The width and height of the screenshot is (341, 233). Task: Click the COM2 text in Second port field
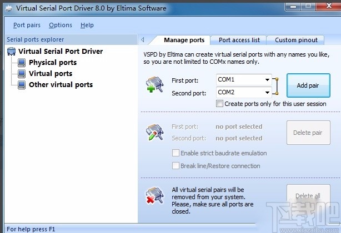pos(226,92)
